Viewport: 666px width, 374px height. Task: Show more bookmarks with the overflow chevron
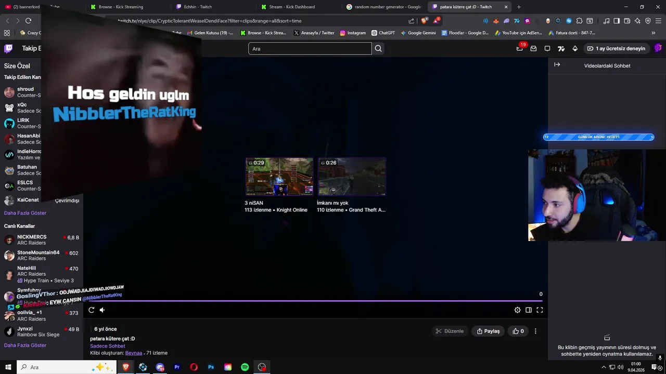click(654, 33)
